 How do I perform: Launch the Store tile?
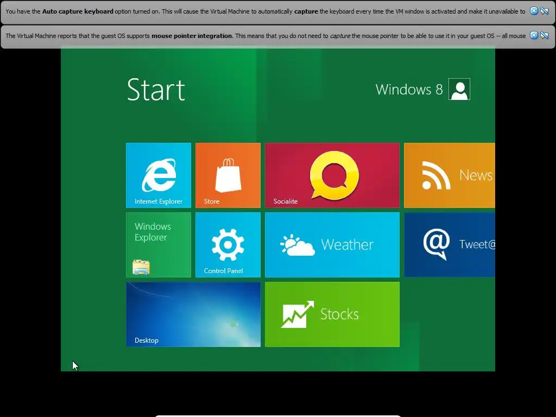click(x=228, y=175)
